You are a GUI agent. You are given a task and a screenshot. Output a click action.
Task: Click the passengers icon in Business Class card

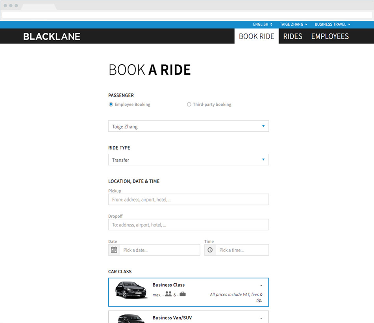click(x=168, y=294)
